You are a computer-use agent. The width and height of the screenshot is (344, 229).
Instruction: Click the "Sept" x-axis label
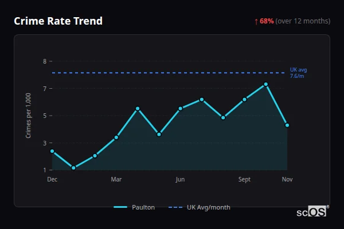pos(244,179)
